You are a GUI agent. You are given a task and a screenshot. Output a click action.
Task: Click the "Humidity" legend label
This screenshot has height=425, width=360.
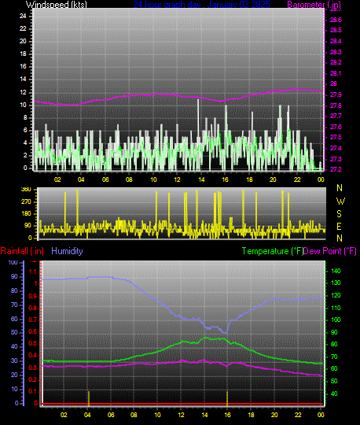coord(67,251)
